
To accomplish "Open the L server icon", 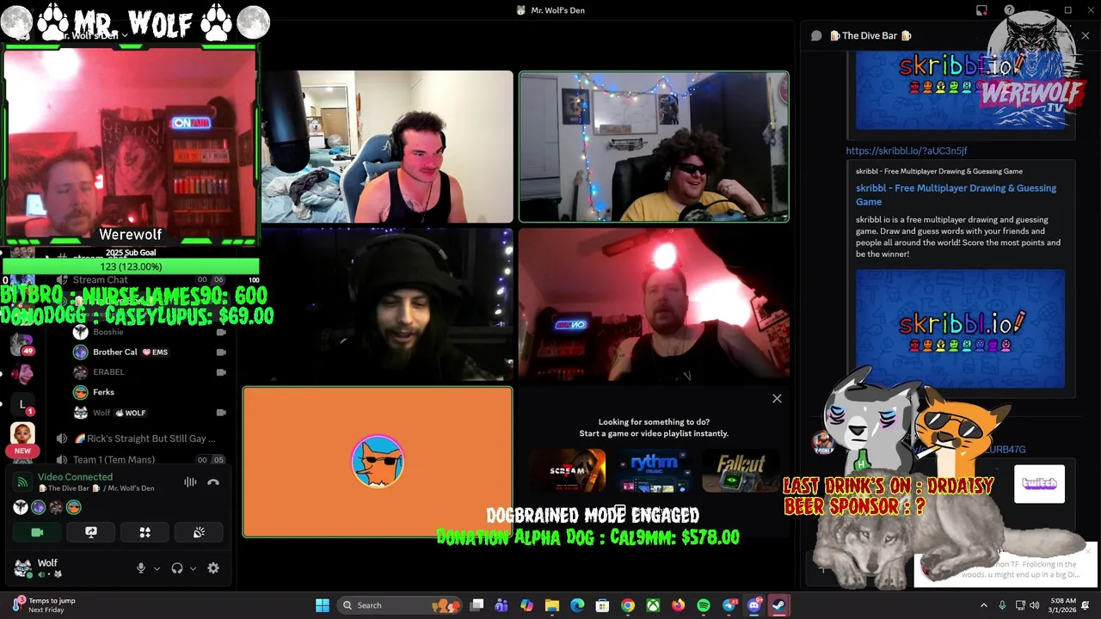I will [x=22, y=404].
